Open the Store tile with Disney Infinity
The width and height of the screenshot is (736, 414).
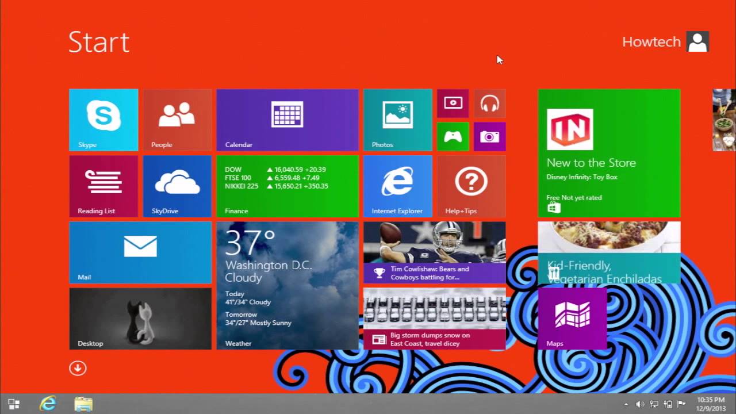pos(609,153)
